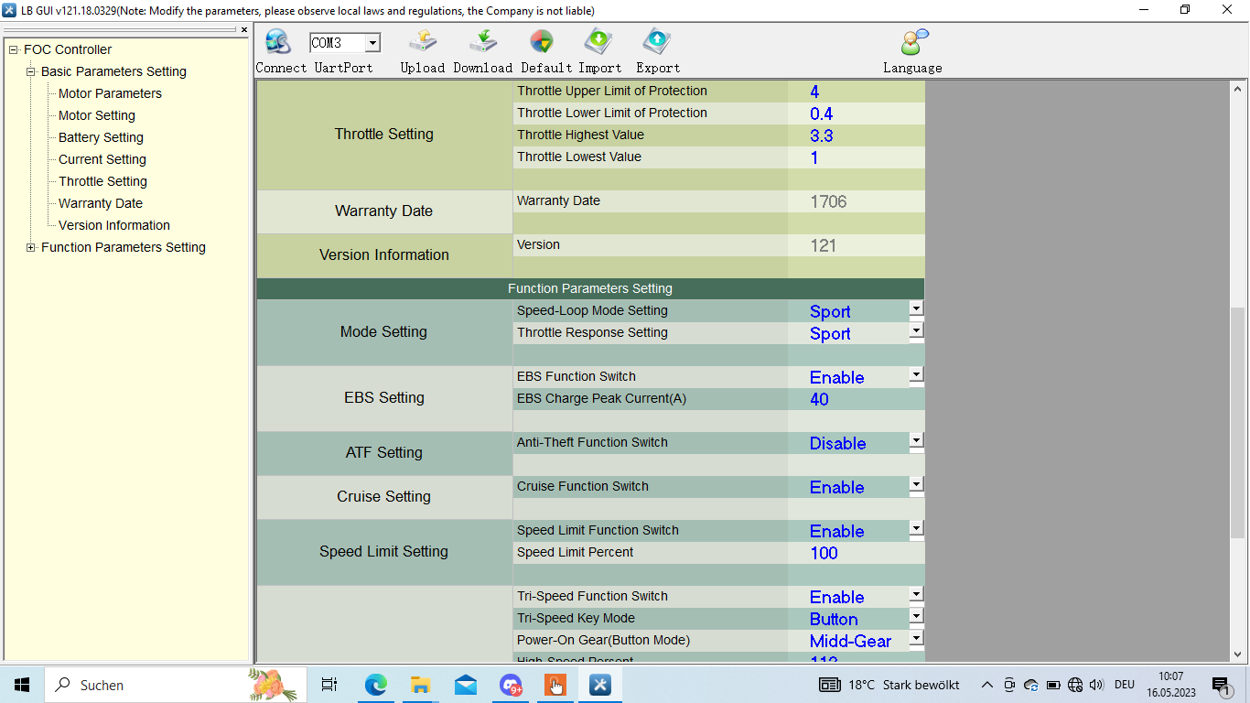Restore defaults with the Default icon
The height and width of the screenshot is (703, 1250).
point(541,43)
